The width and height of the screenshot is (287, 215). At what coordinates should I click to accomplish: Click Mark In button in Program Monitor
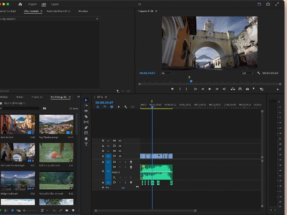click(180, 89)
